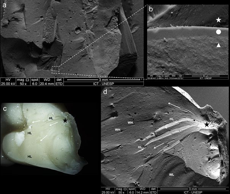Click the bottom HL label in panel c
Screen dimensions: 230x194
pyautogui.click(x=30, y=156)
